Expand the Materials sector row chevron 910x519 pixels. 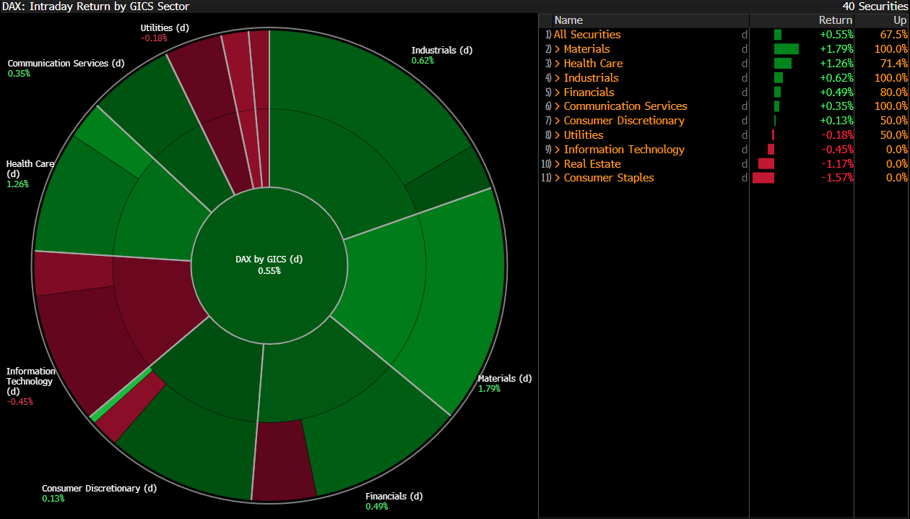pyautogui.click(x=557, y=49)
